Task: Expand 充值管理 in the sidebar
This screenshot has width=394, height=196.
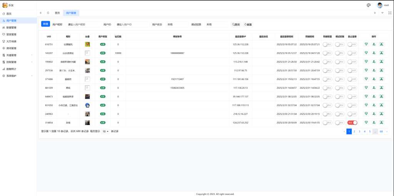Action: coord(18,55)
